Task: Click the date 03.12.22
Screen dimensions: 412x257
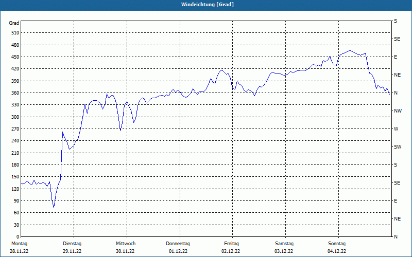Action: (284, 251)
